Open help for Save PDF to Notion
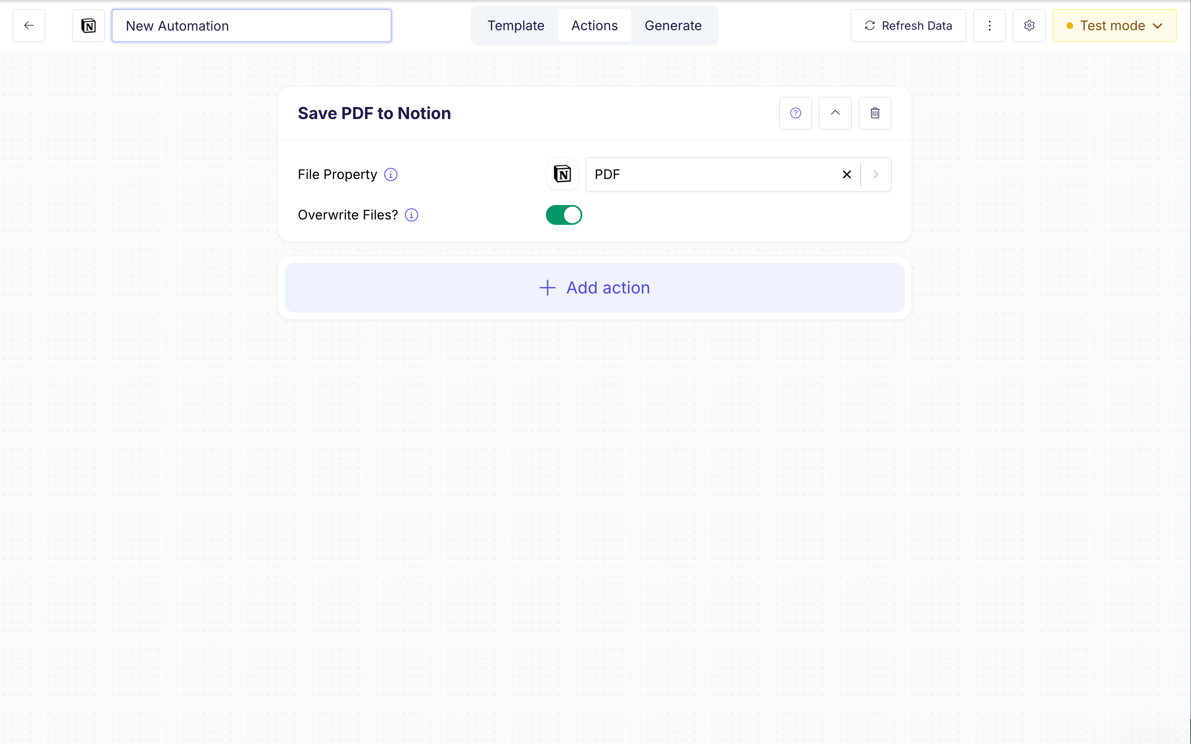1191x744 pixels. click(795, 113)
